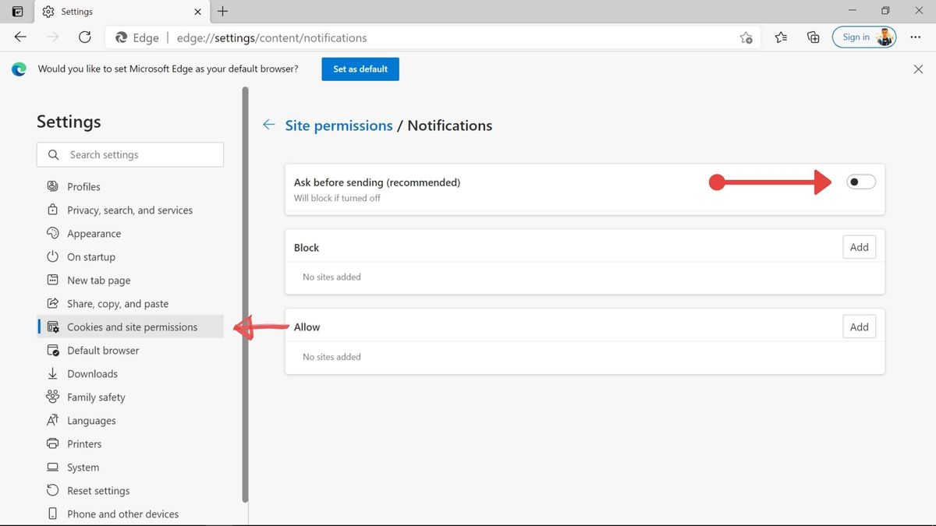Open Collections from the toolbar
This screenshot has height=526, width=936.
click(813, 37)
